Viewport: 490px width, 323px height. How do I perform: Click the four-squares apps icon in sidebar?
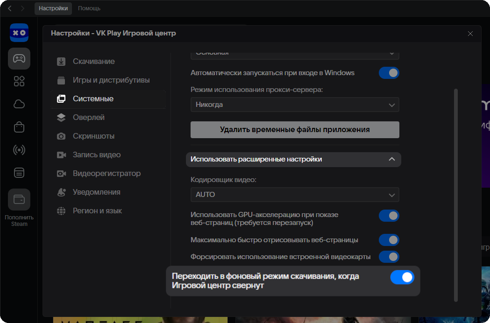19,81
